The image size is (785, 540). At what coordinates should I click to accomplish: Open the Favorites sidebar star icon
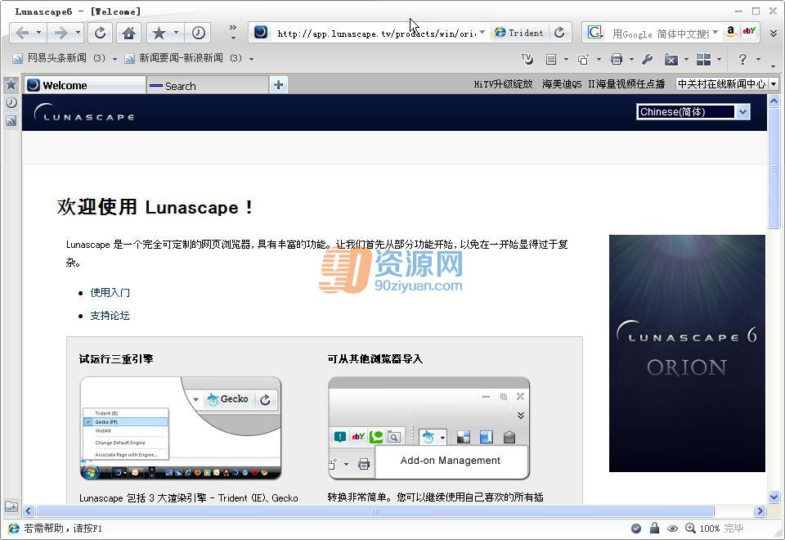click(11, 84)
